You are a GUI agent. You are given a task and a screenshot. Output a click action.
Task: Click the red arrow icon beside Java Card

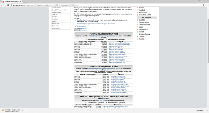click(x=138, y=10)
